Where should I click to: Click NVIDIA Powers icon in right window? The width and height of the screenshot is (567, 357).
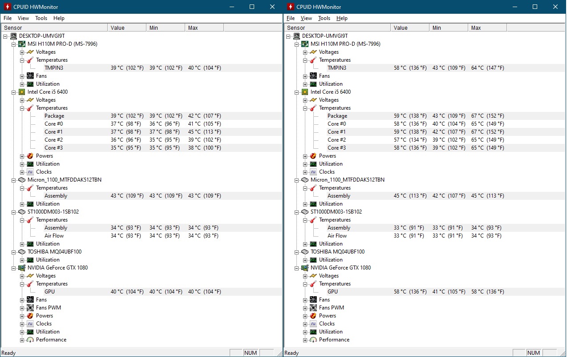coord(313,316)
